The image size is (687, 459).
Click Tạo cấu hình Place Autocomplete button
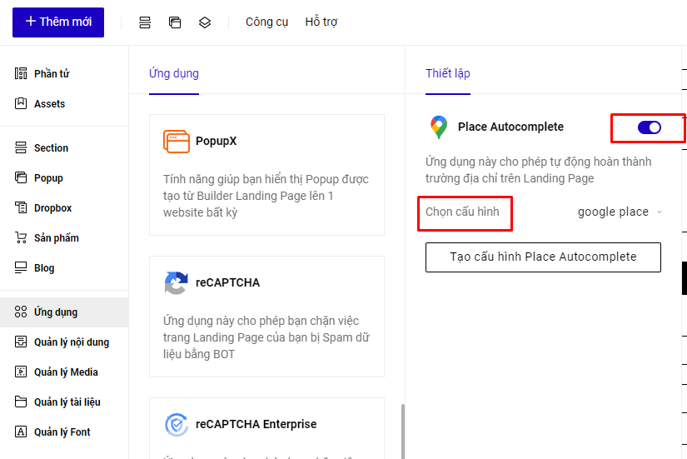tap(543, 257)
